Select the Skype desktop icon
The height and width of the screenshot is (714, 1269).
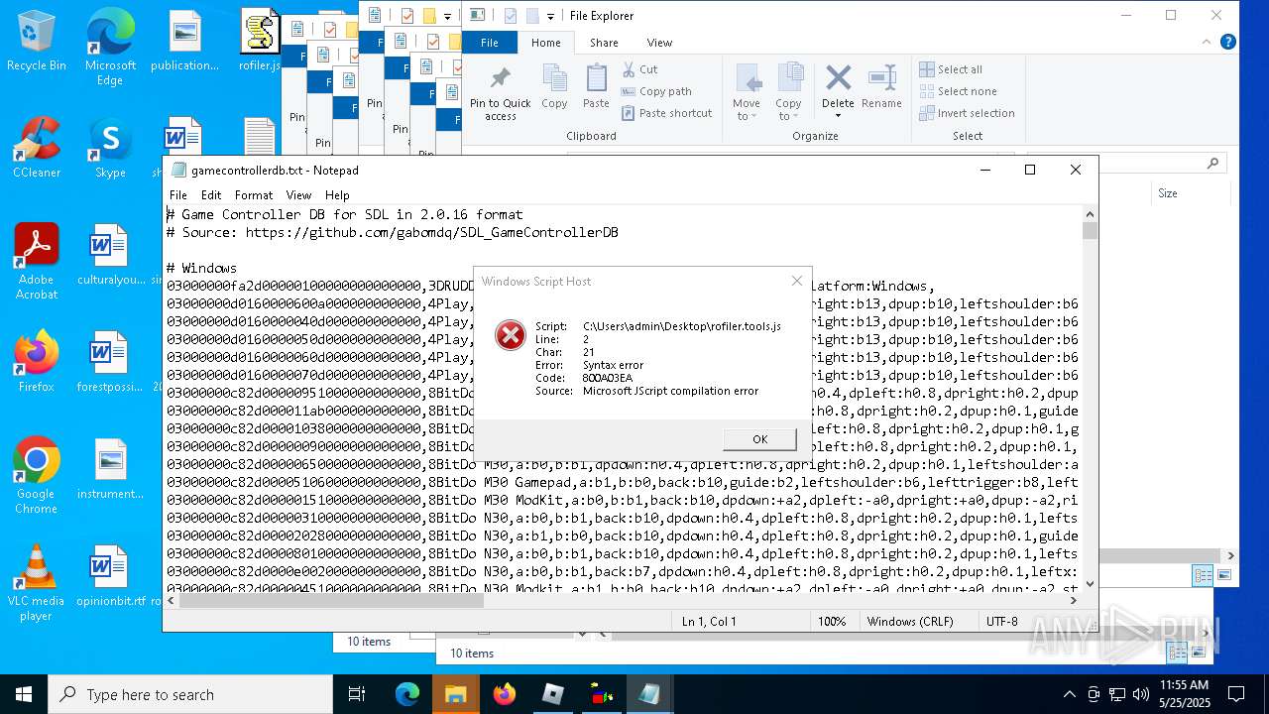[110, 149]
